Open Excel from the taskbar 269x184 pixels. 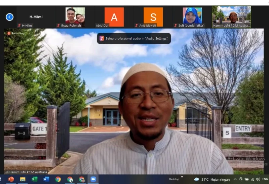click(x=35, y=179)
